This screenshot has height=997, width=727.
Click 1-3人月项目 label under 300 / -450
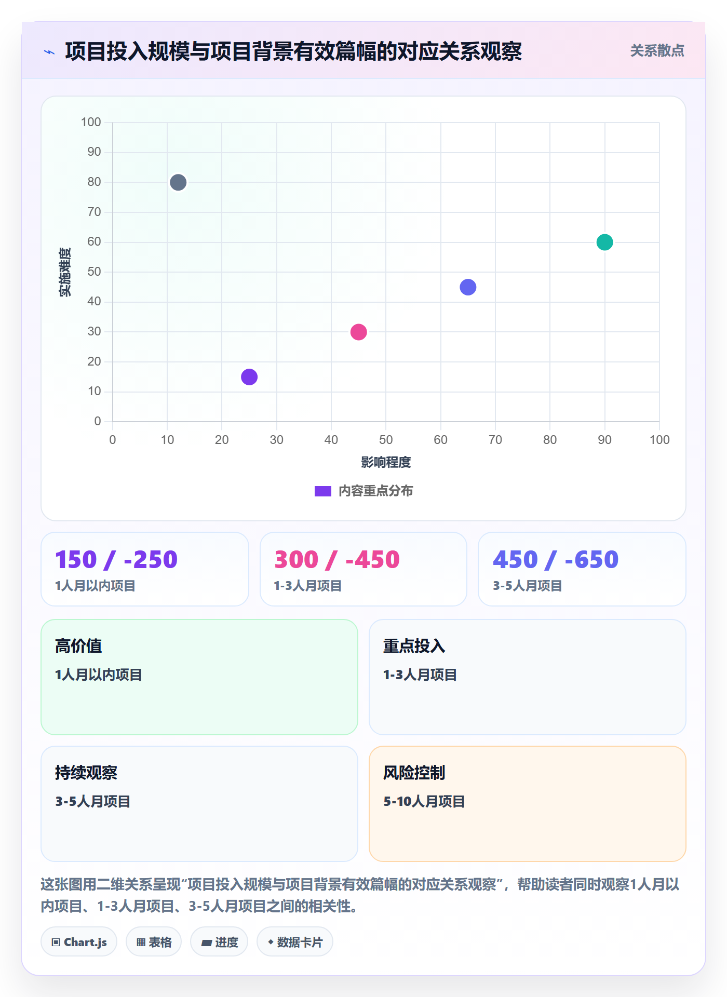pos(308,586)
